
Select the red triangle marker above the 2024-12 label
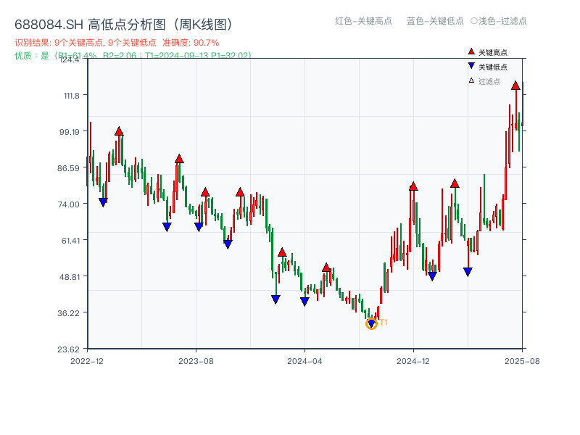tap(412, 187)
